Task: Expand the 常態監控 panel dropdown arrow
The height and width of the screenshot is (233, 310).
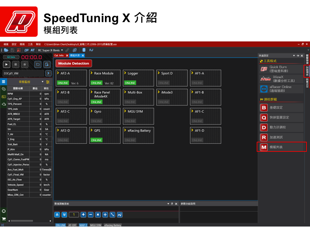Action: point(43,82)
